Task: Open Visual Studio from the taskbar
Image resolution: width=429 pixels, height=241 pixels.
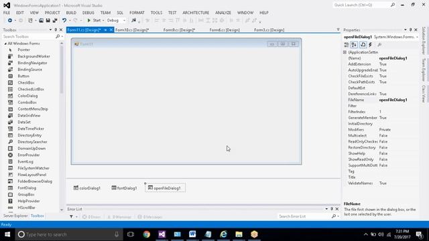Action: (x=162, y=234)
